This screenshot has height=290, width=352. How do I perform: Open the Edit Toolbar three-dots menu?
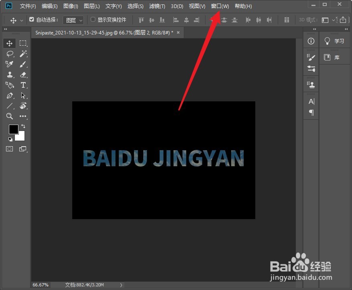pos(23,116)
